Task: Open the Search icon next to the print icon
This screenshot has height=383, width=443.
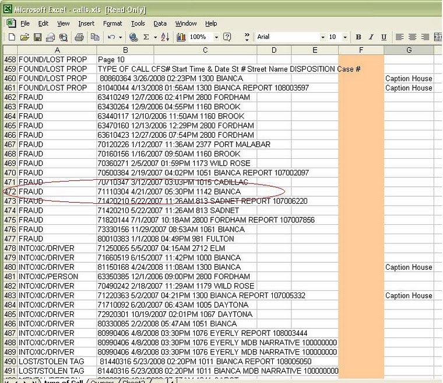Action: pyautogui.click(x=64, y=37)
